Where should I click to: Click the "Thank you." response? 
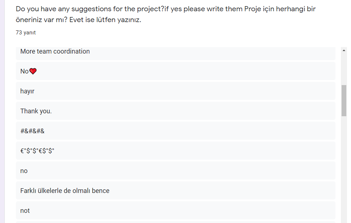[x=36, y=111]
